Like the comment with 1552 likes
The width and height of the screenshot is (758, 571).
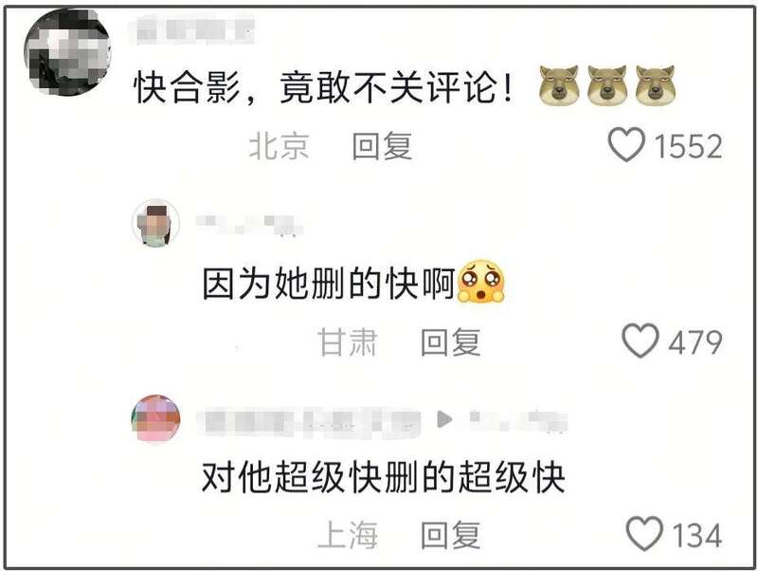point(626,144)
